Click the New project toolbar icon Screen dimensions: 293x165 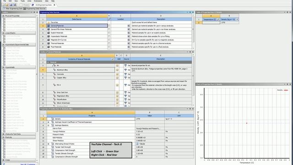[x=3, y=5]
